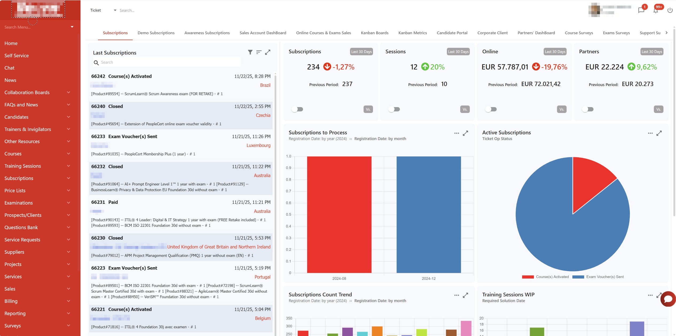This screenshot has height=336, width=676.
Task: Expand the Ticket search type dropdown
Action: click(x=115, y=10)
